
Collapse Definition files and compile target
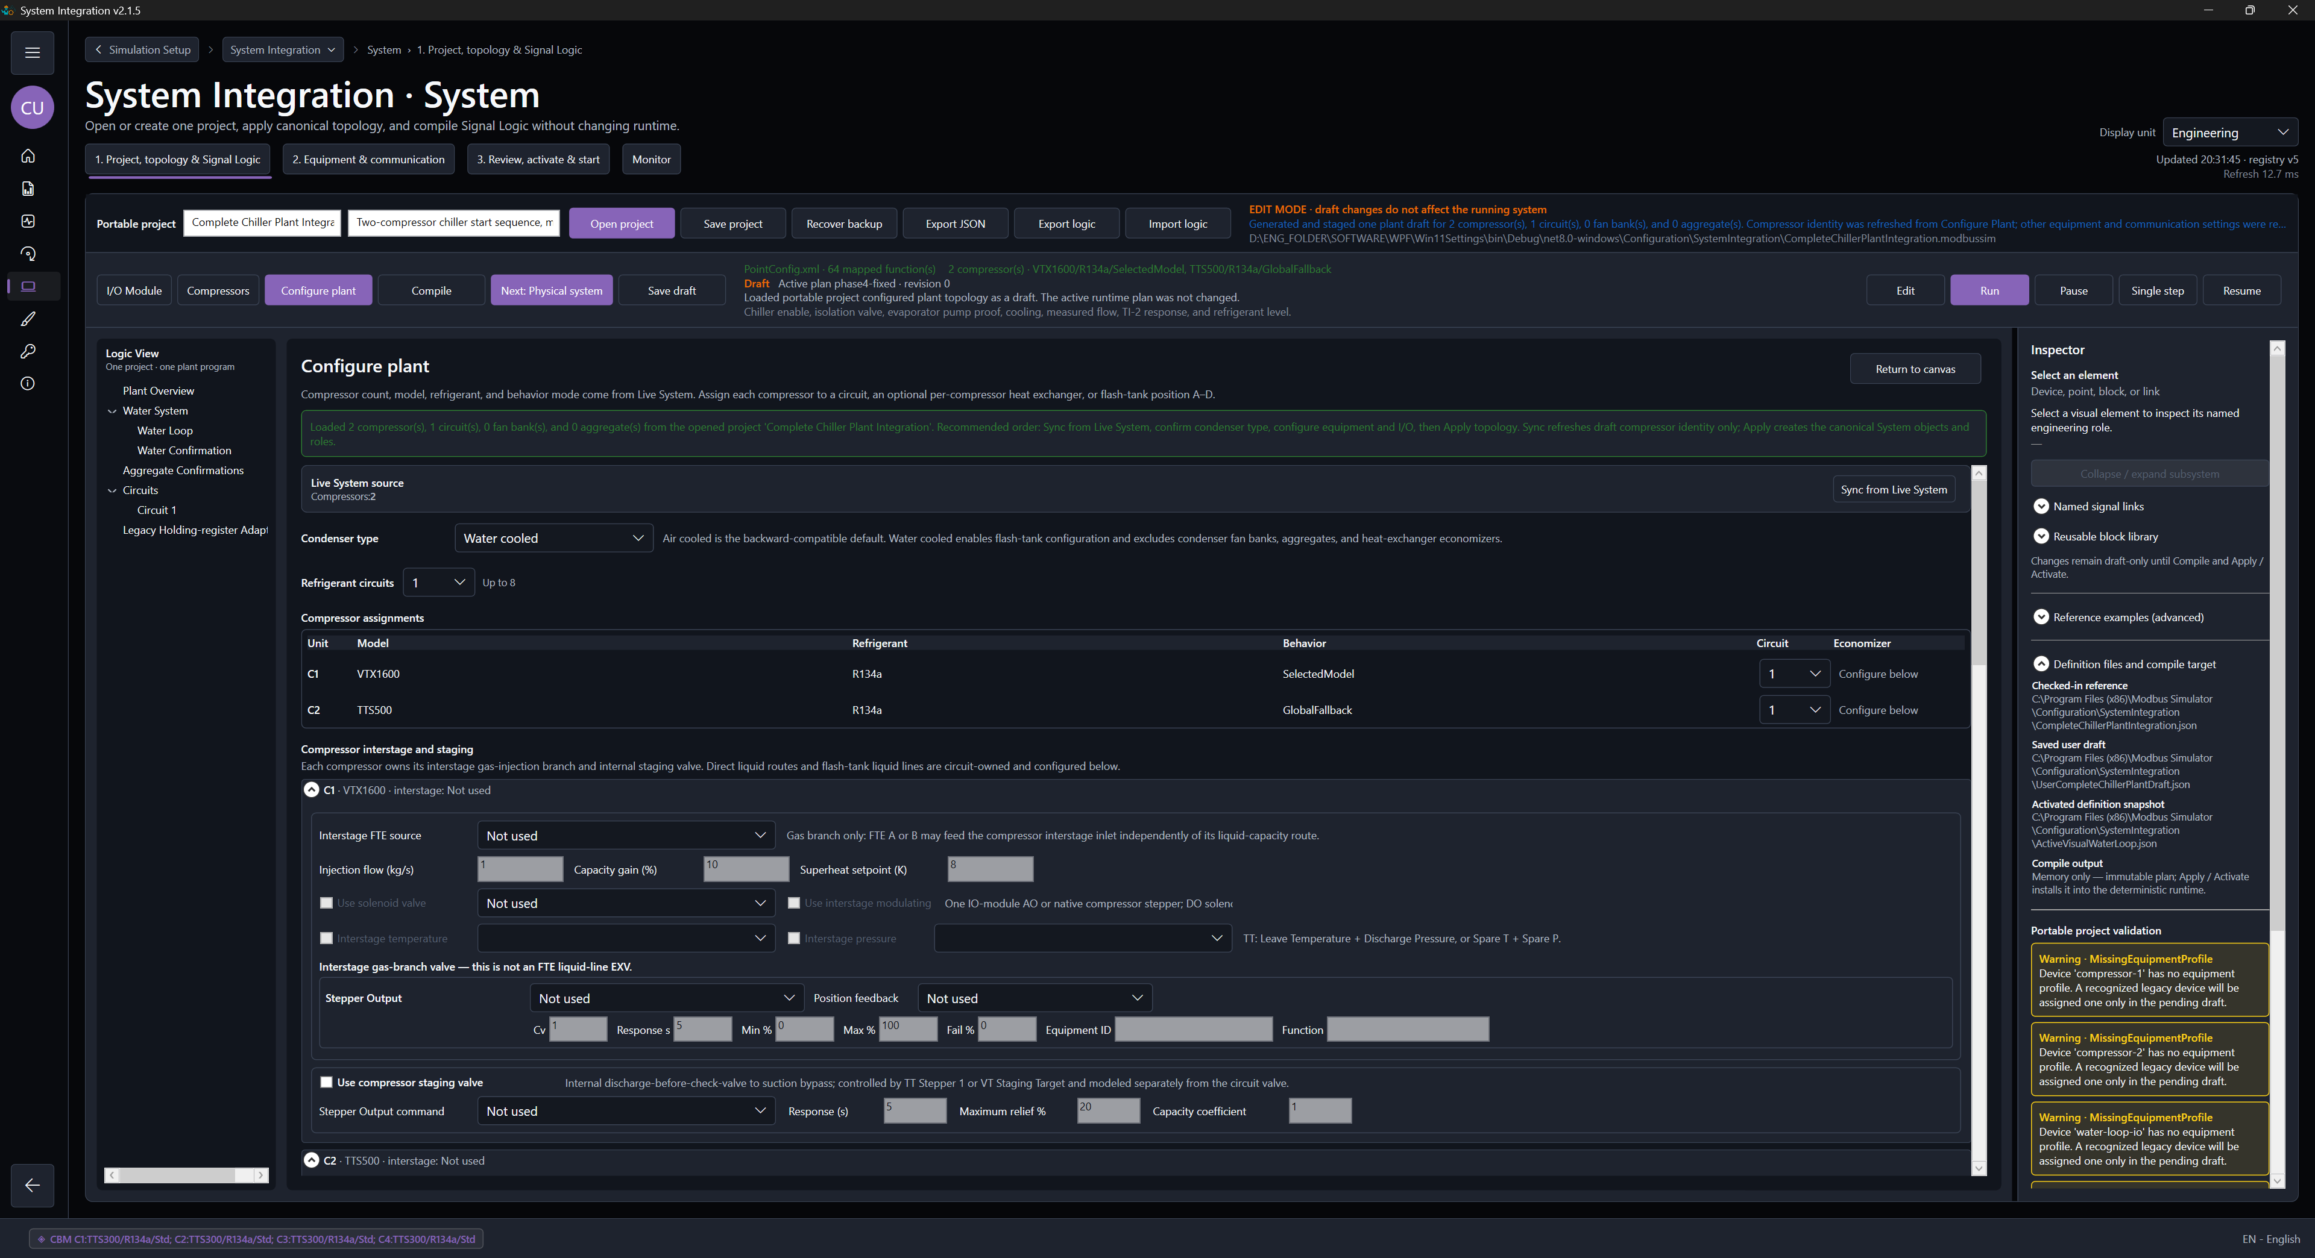(2041, 665)
